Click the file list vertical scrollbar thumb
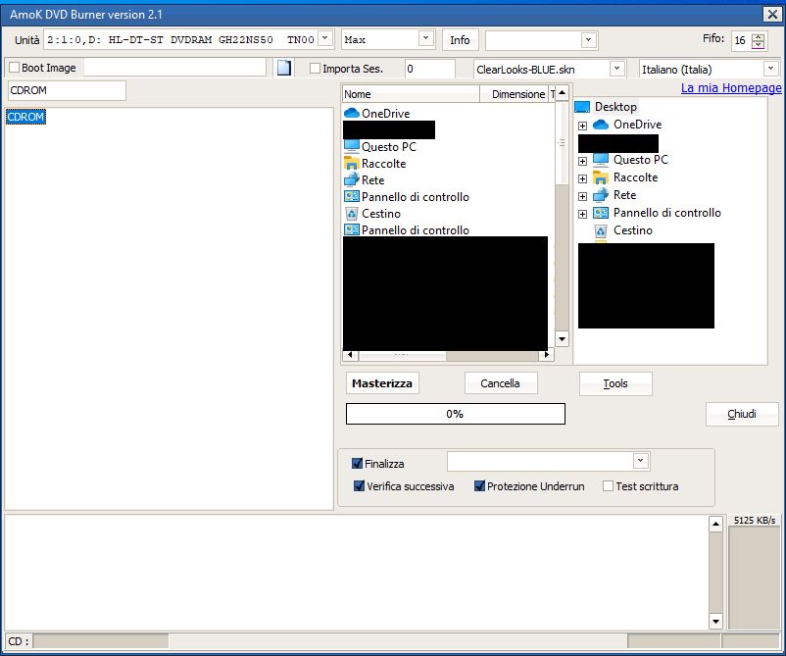This screenshot has width=786, height=656. 562,142
